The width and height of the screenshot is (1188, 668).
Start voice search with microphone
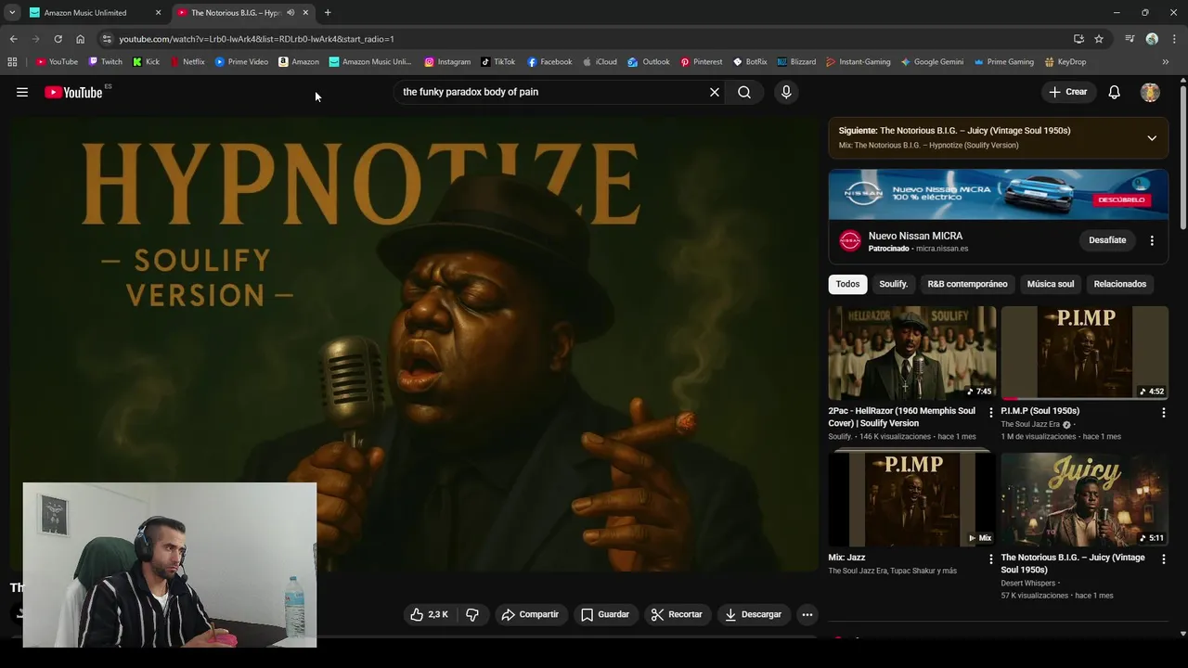click(786, 92)
